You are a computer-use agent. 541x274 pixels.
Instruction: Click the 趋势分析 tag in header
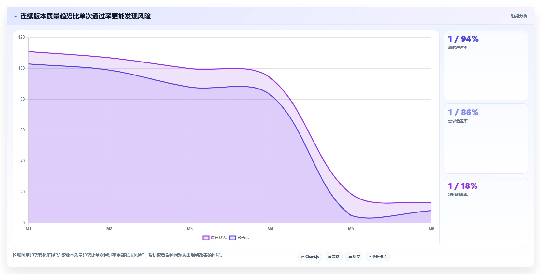[519, 16]
